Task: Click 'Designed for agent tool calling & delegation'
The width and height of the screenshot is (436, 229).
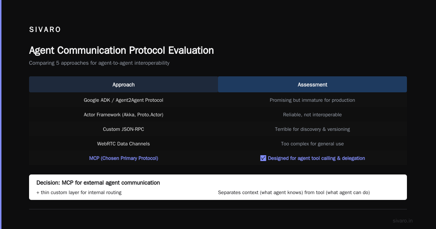Action: [x=316, y=158]
